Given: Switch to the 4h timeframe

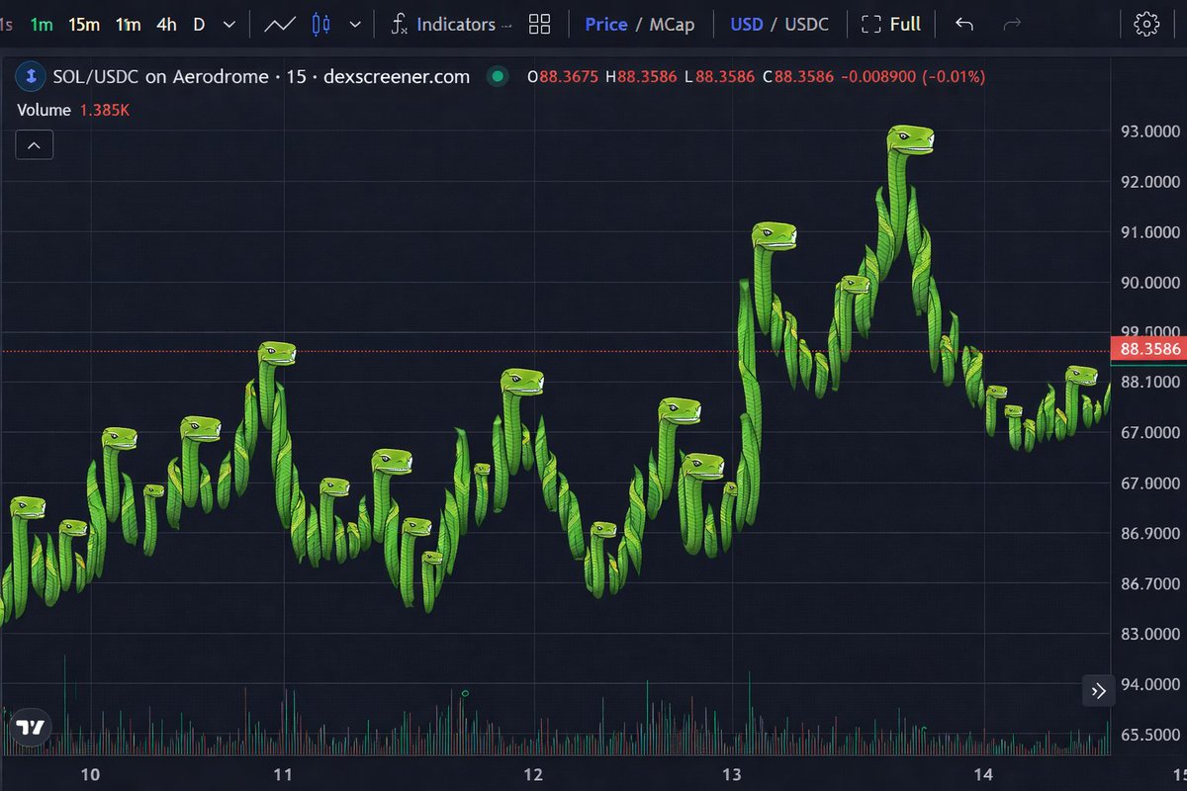Looking at the screenshot, I should coord(166,24).
